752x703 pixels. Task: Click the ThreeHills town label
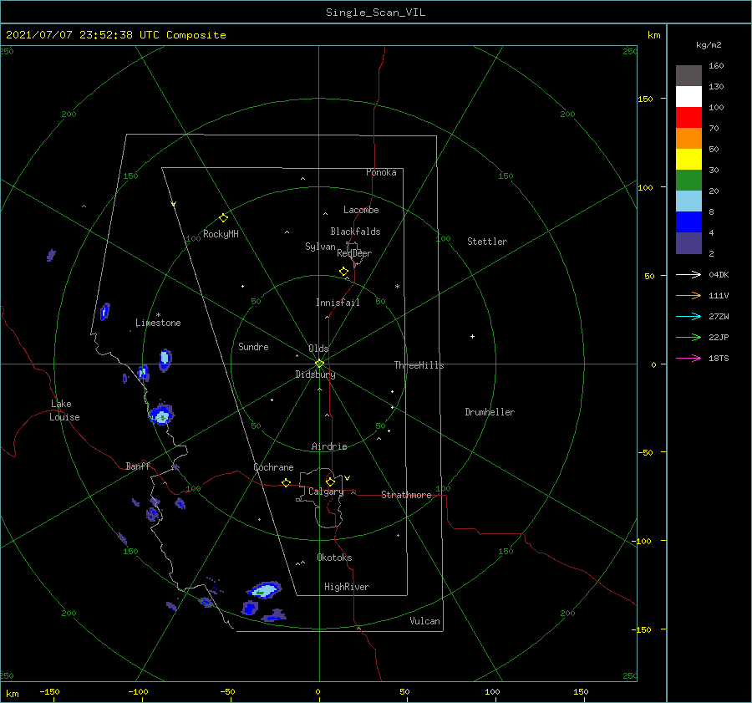pyautogui.click(x=419, y=365)
